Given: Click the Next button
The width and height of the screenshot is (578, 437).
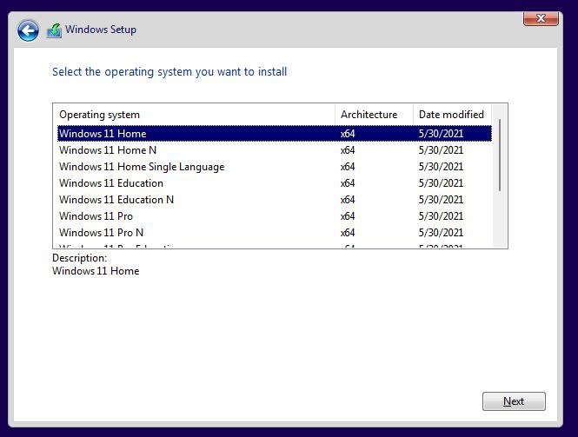Looking at the screenshot, I should pos(514,401).
